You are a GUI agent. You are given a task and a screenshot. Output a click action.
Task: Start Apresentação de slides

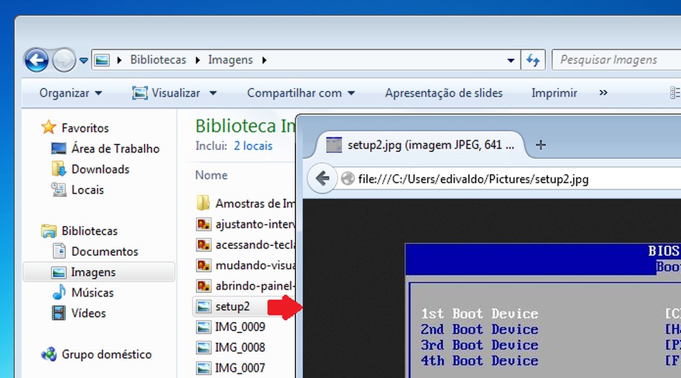pos(444,93)
